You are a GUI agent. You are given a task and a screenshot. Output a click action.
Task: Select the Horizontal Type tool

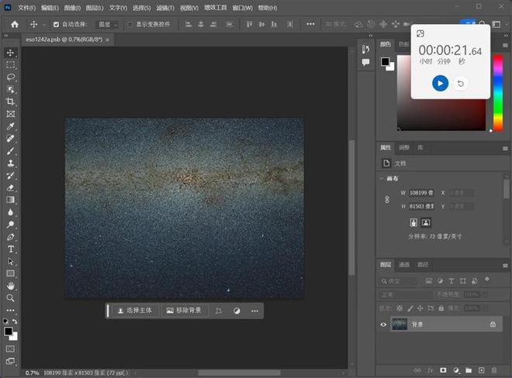(10, 249)
